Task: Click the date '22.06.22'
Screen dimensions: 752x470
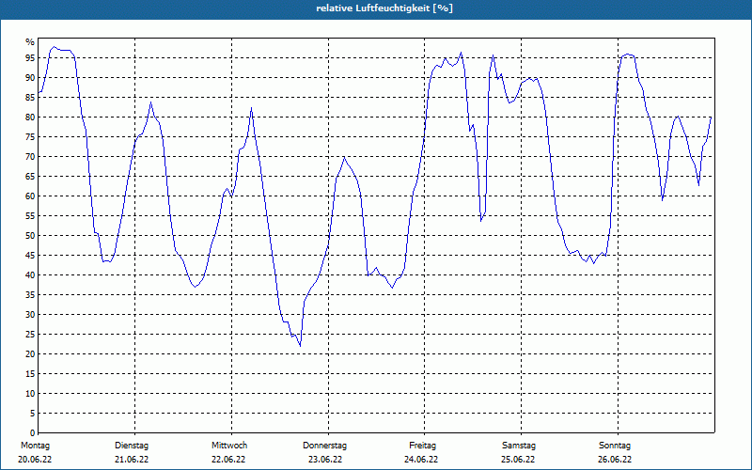Action: click(228, 460)
